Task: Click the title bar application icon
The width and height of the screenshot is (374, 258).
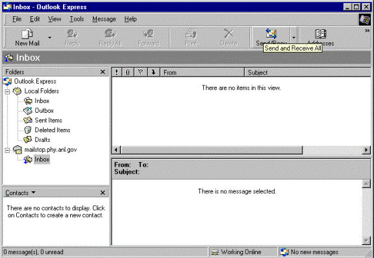Action: coord(7,7)
